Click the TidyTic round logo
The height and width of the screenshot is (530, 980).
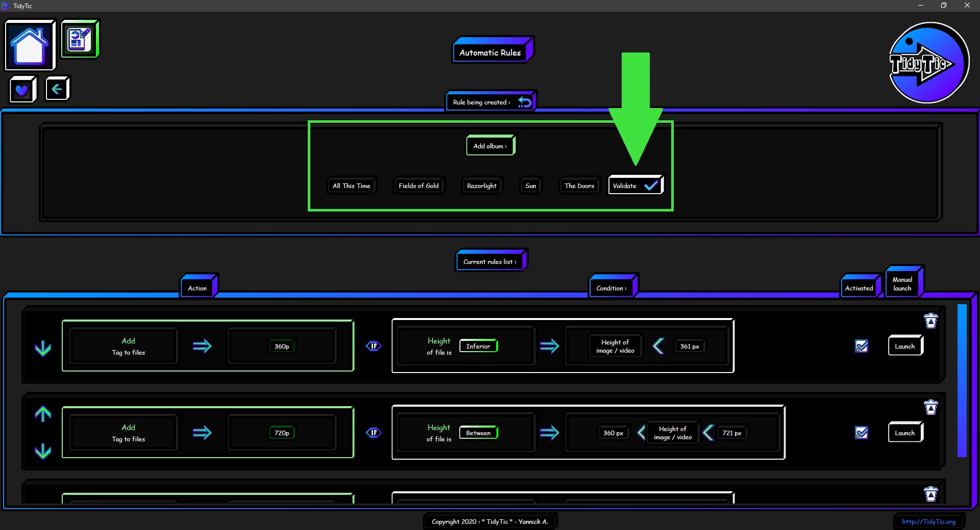(928, 63)
